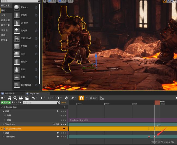The image size is (177, 145).
Task: Click the save sequence icon
Action: tap(9, 98)
